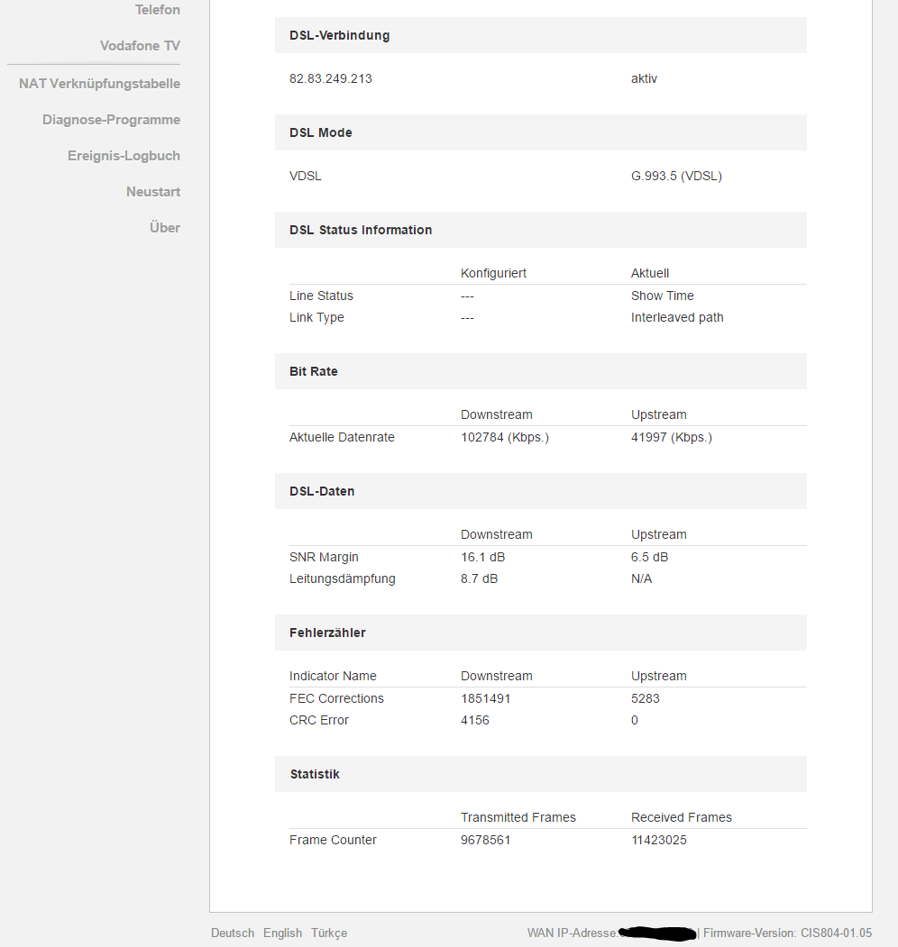Click upstream rate 41997 (Kbps.)
This screenshot has height=947, width=898.
[x=672, y=437]
